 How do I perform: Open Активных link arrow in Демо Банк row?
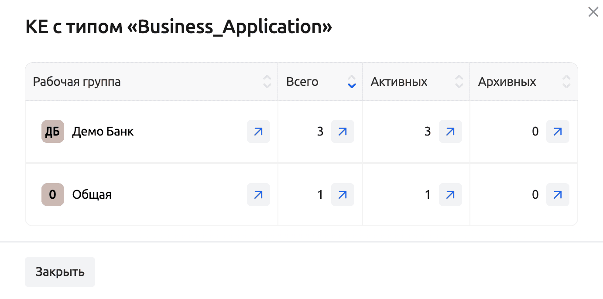tap(450, 131)
